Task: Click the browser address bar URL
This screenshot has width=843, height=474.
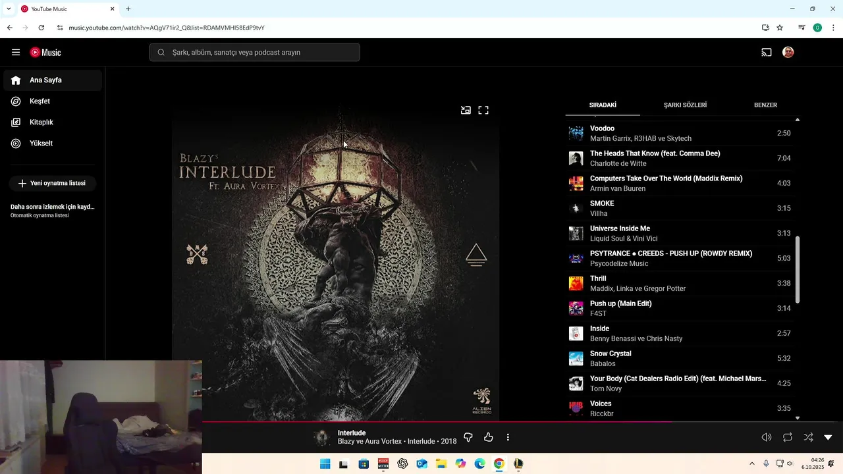Action: pos(167,28)
